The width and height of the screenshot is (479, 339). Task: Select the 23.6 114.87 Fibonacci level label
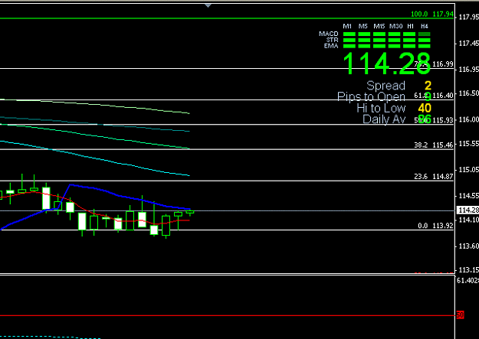[x=434, y=176]
